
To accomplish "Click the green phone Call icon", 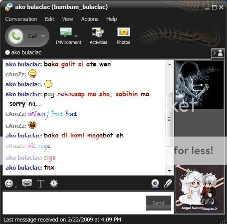I will [15, 36].
